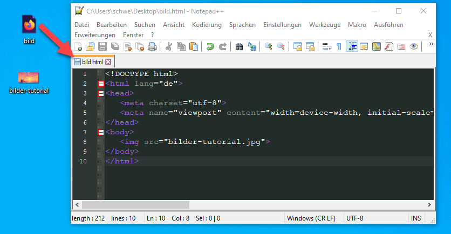Redo using the gray arrow icon
The image size is (451, 234).
(x=223, y=46)
